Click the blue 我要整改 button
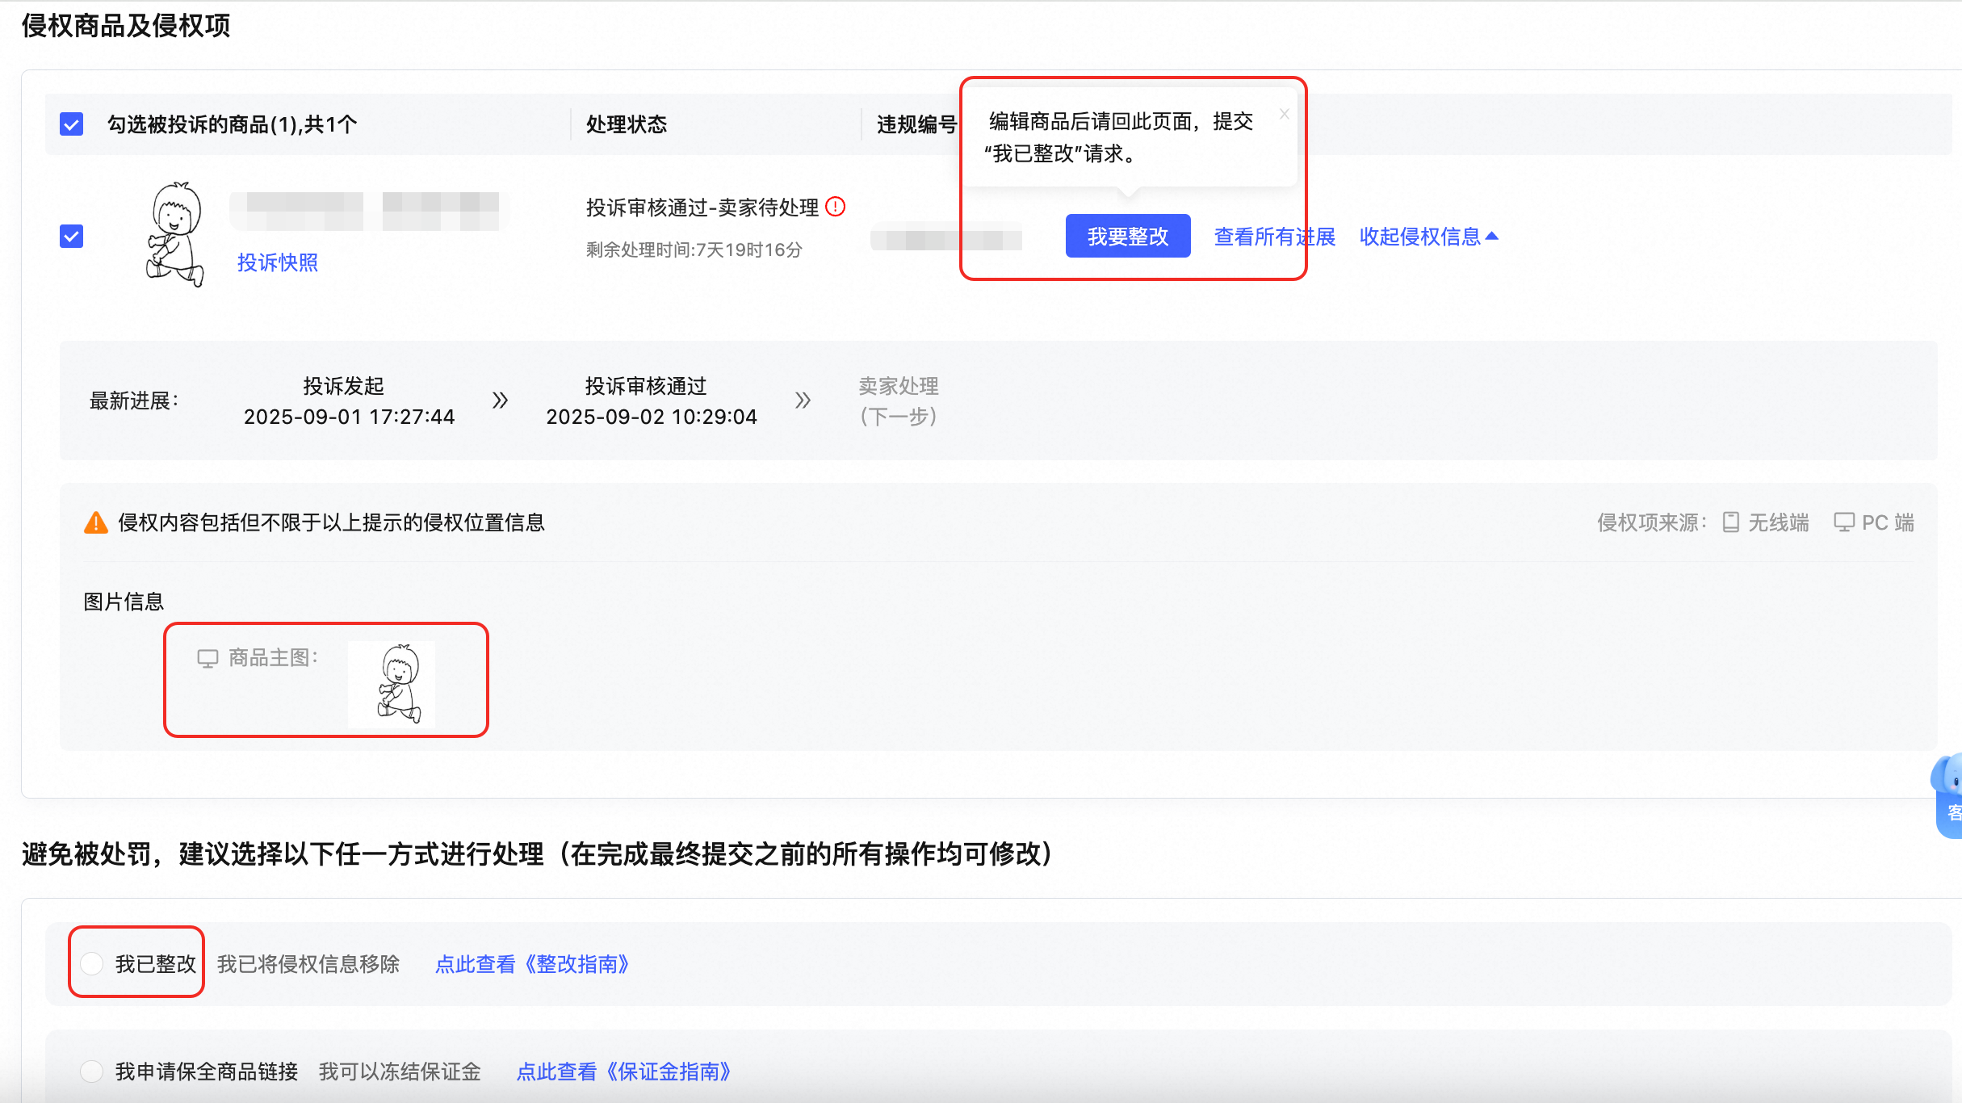Image resolution: width=1962 pixels, height=1103 pixels. click(x=1128, y=237)
